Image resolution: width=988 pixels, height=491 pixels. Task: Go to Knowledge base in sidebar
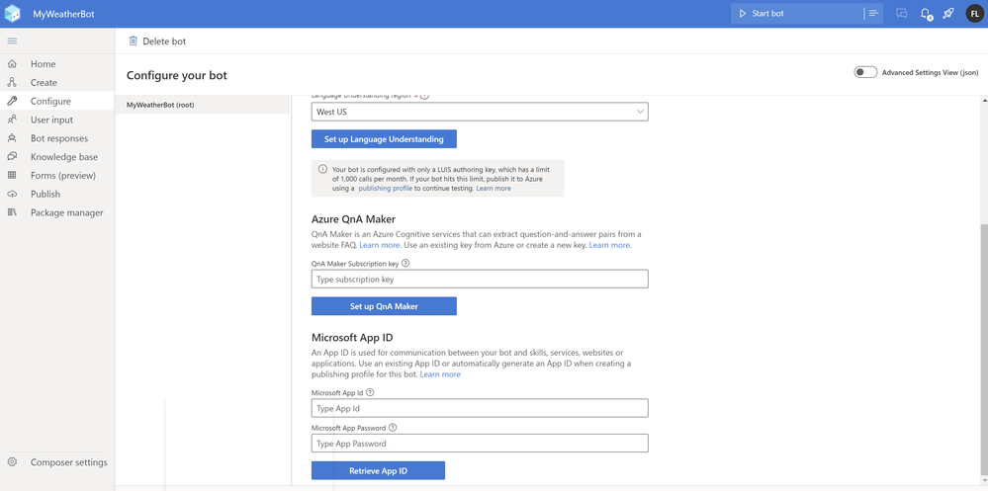coord(64,157)
